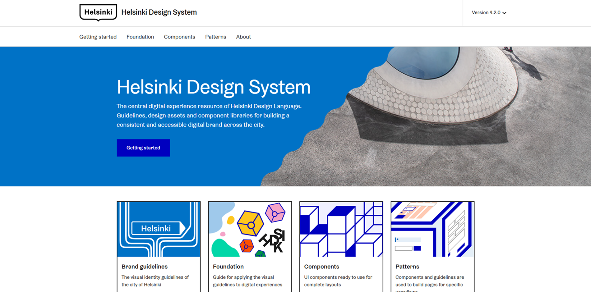Screen dimensions: 591x292
Task: Click the Helsinki logo in header
Action: point(98,12)
